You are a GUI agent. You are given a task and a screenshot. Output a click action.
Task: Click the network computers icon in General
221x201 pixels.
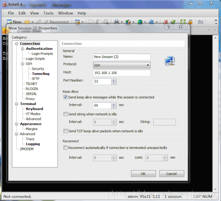pyautogui.click(x=170, y=61)
